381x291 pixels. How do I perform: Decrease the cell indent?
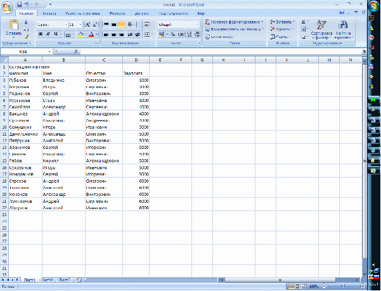(130, 34)
